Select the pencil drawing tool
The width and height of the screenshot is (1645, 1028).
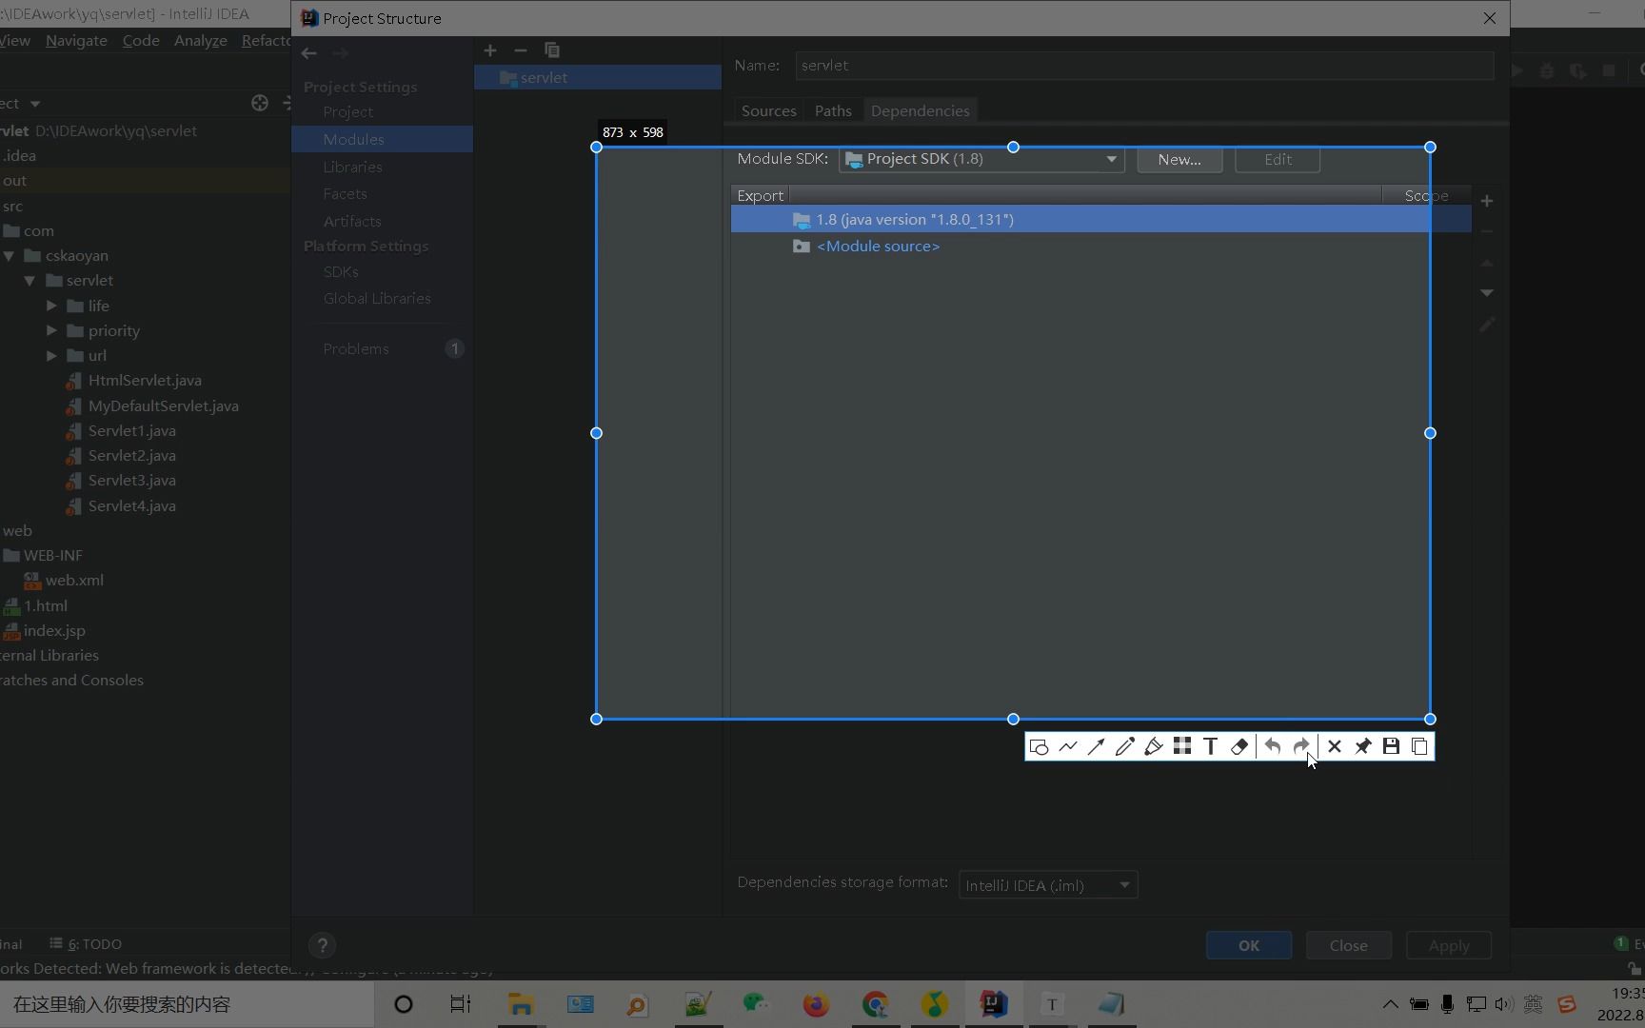coord(1125,747)
